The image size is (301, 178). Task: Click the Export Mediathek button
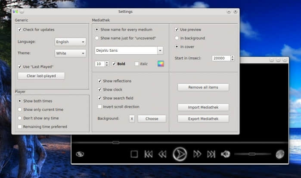[203, 119]
